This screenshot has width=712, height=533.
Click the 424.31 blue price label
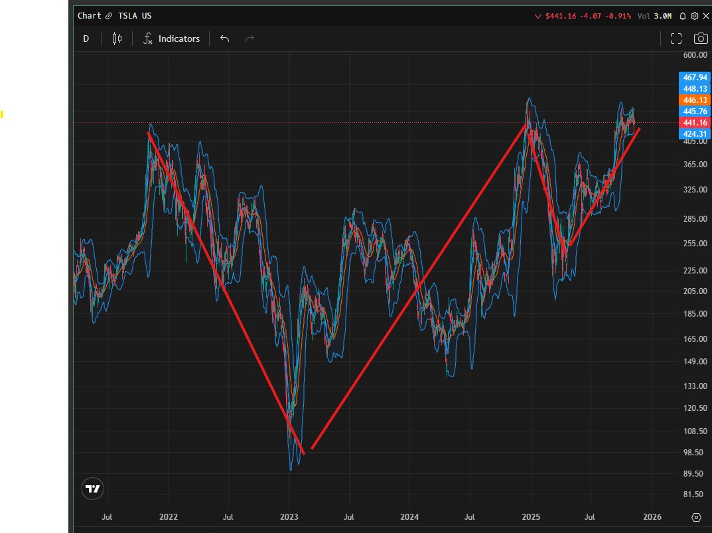(695, 133)
